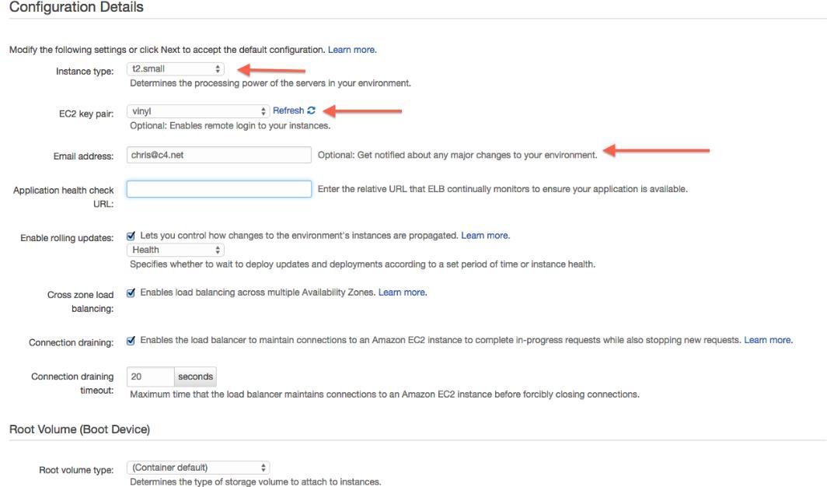Click the refresh icon beside EC2 key pair
The image size is (827, 487).
[x=312, y=111]
